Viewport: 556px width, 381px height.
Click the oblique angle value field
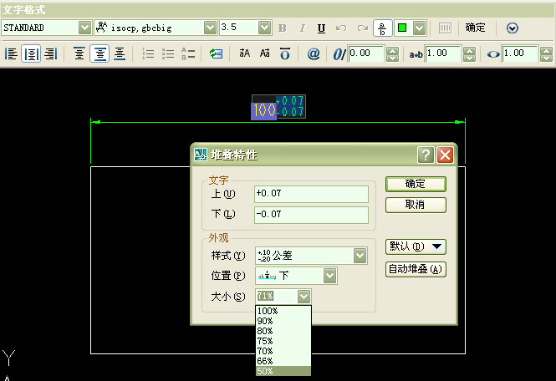click(366, 53)
